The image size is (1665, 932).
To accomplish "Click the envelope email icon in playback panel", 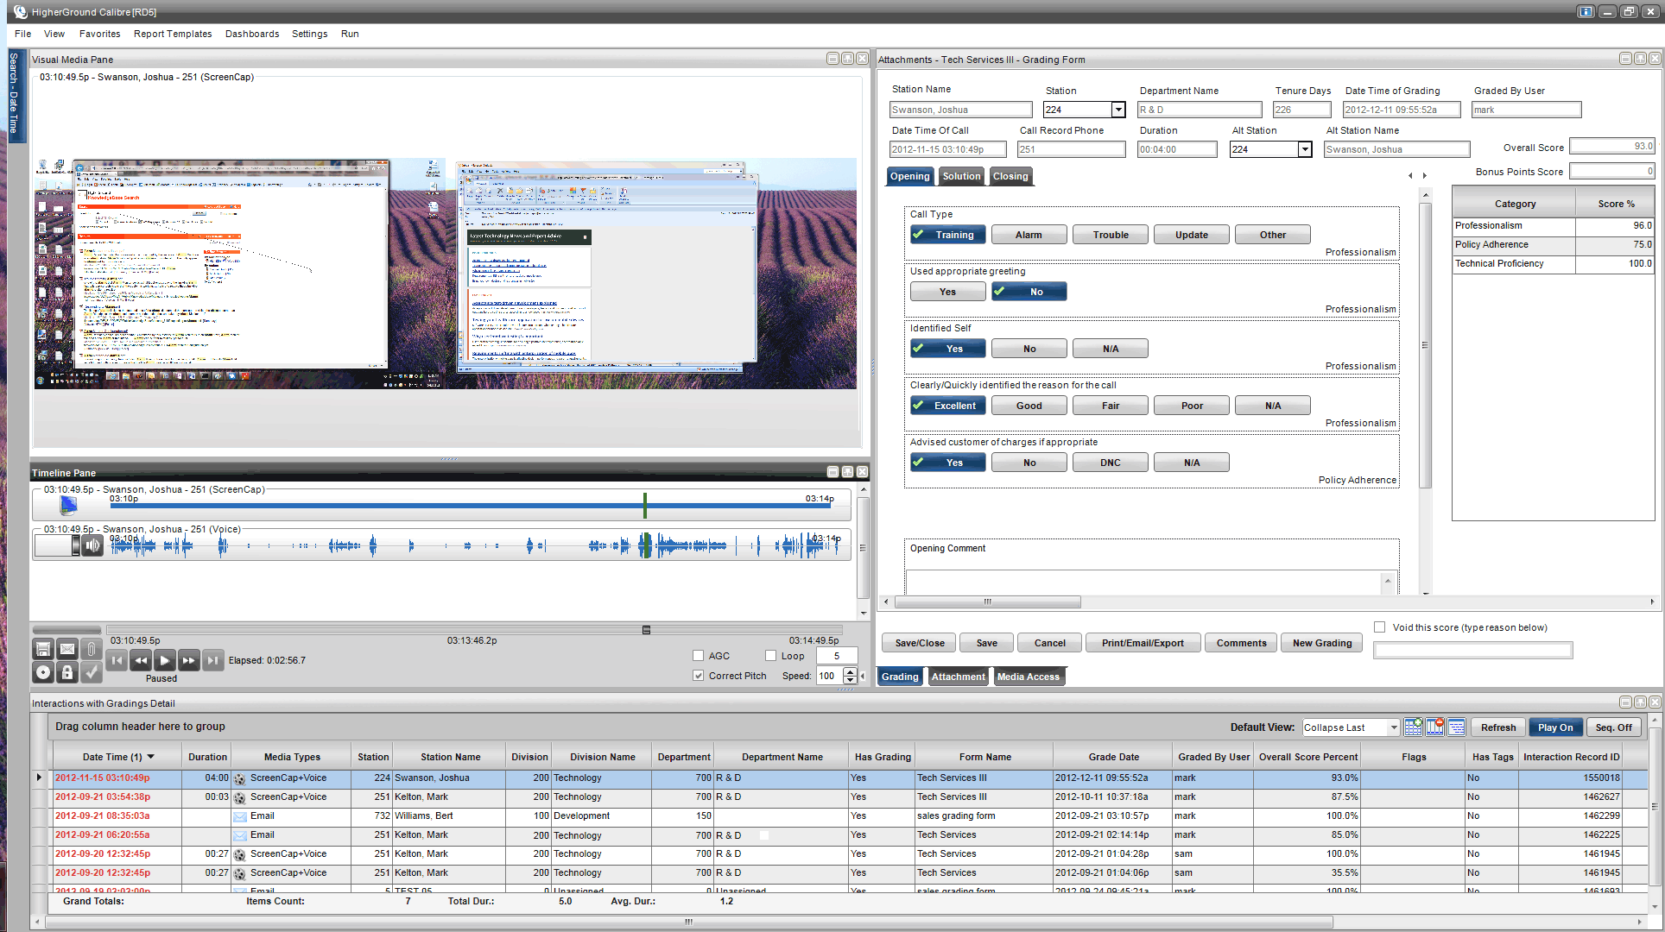I will 67,649.
